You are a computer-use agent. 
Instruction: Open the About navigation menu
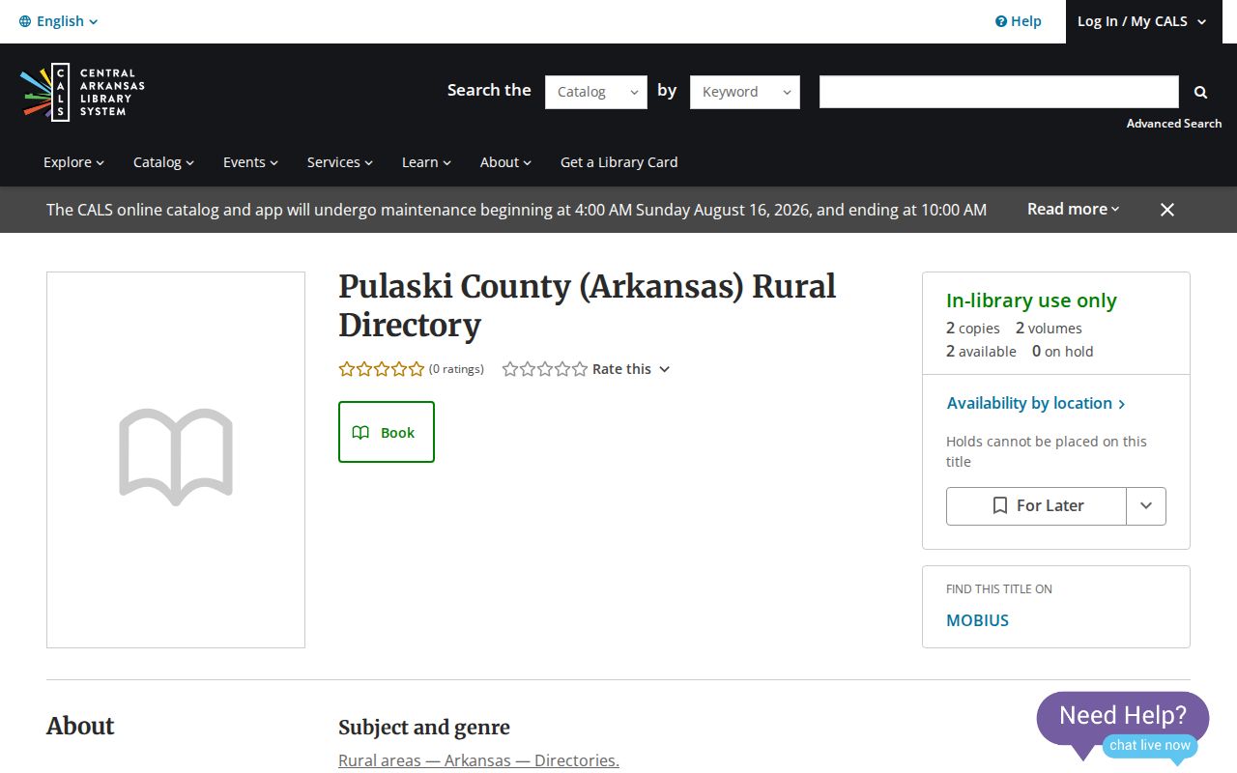click(x=506, y=162)
